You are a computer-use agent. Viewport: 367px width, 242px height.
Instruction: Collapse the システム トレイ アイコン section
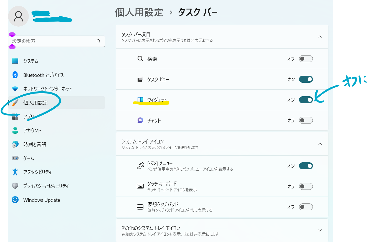pyautogui.click(x=320, y=144)
